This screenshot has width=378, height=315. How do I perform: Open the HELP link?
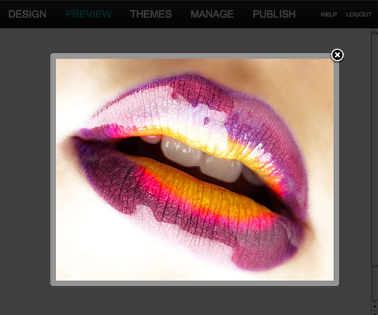click(329, 15)
